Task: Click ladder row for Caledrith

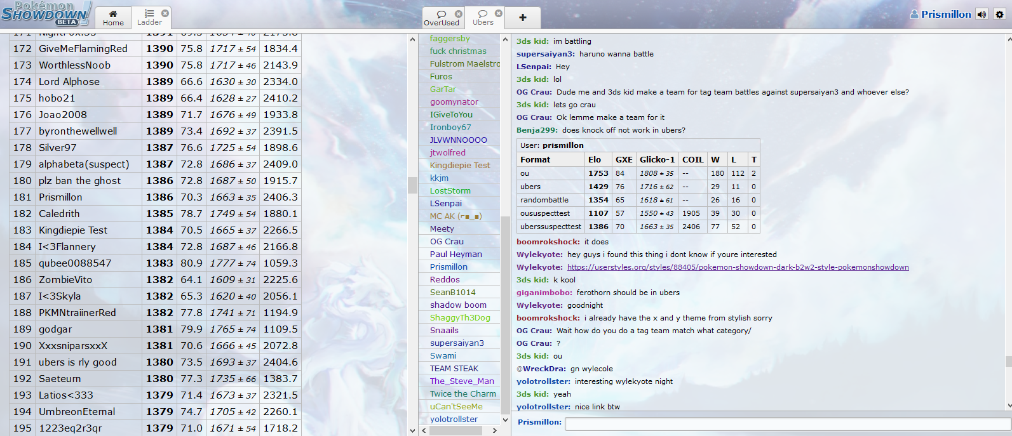Action: (156, 213)
